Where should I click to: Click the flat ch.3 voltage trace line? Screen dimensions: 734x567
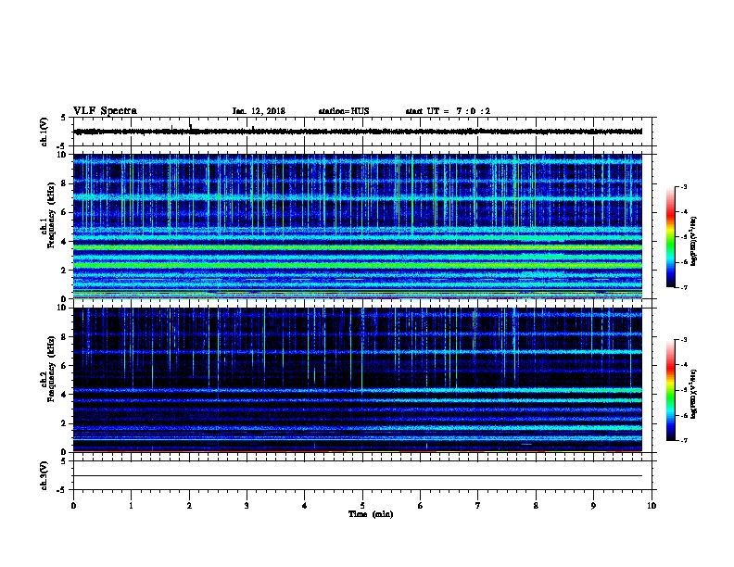coord(358,476)
